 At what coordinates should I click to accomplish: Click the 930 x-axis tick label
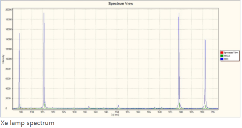75,112
